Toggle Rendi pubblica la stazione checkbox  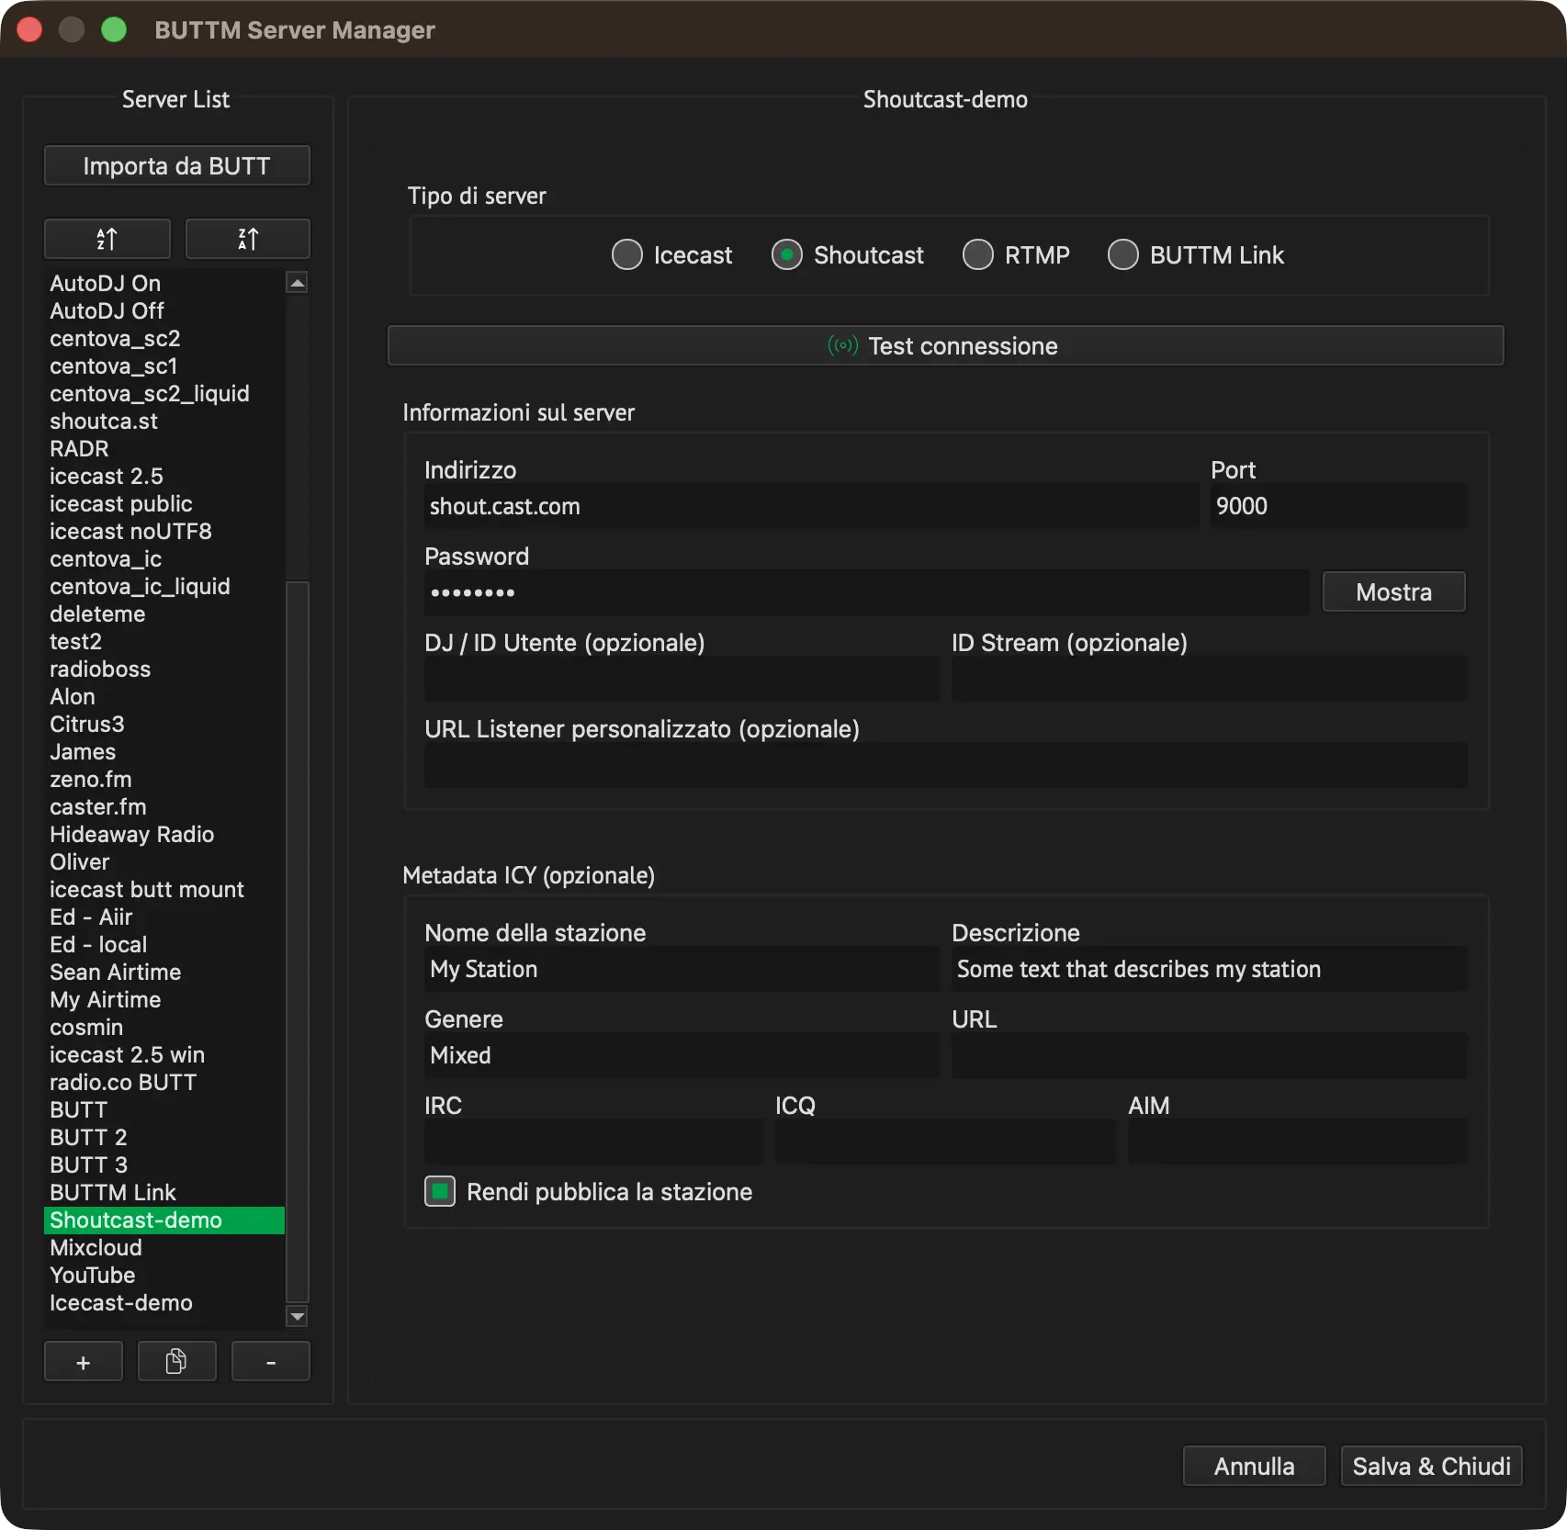coord(440,1191)
